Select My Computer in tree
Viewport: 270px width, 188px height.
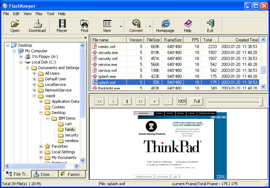[36, 51]
